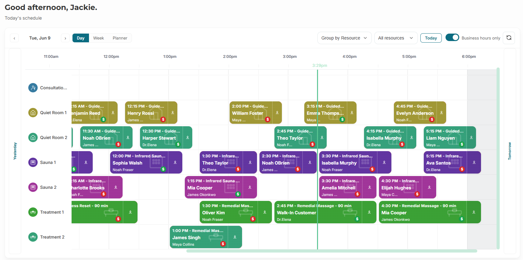Switch to Planner view
Screen dimensions: 523x260
click(x=120, y=38)
